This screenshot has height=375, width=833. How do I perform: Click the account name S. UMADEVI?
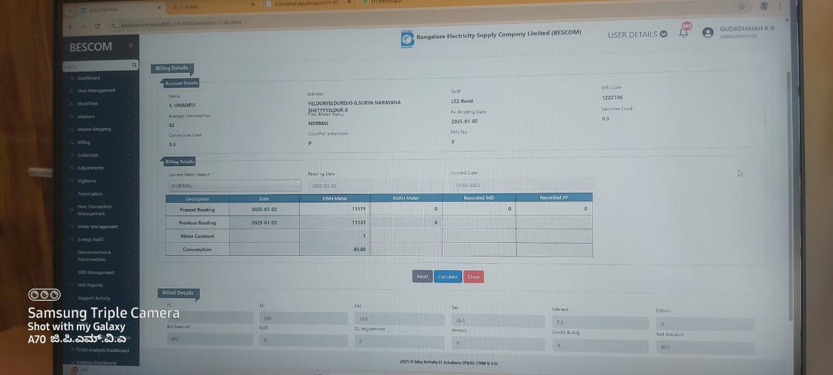(x=182, y=105)
